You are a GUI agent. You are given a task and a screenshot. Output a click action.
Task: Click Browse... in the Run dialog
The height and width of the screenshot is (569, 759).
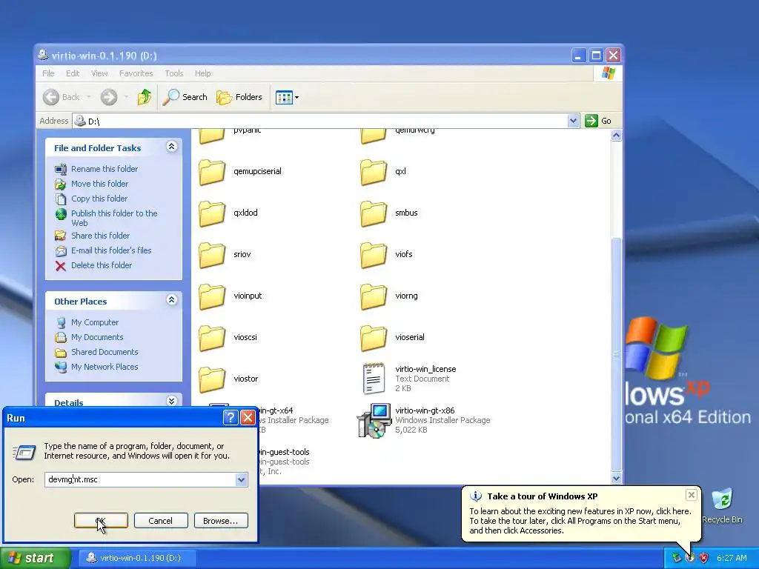[x=221, y=521]
